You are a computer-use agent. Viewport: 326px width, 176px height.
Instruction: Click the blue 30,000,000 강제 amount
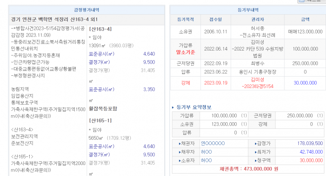click(305, 83)
